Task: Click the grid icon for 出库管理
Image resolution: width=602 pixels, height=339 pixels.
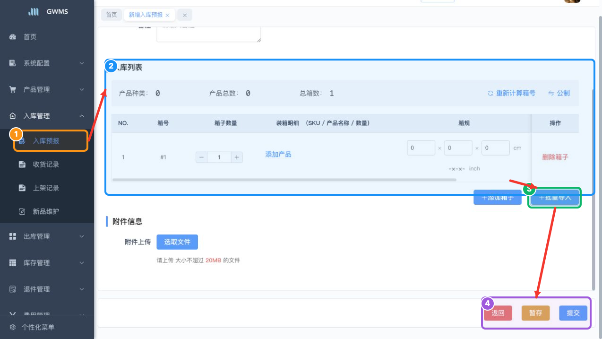Action: click(x=13, y=236)
